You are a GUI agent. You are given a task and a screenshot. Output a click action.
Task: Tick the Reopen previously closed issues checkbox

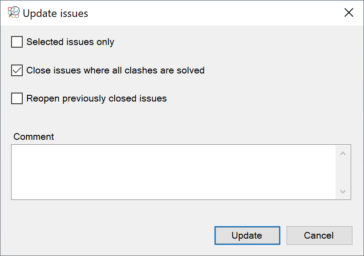[x=17, y=98]
